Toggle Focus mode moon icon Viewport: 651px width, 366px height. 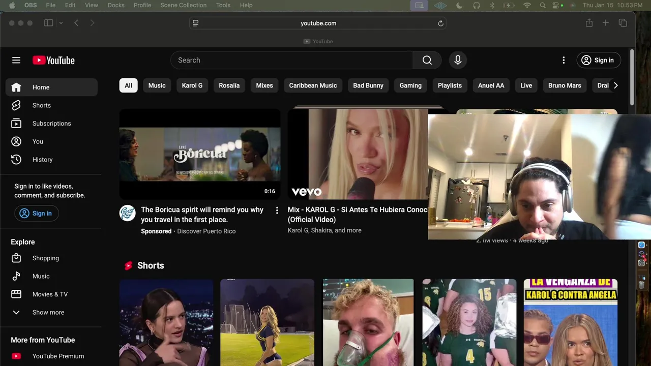(459, 5)
